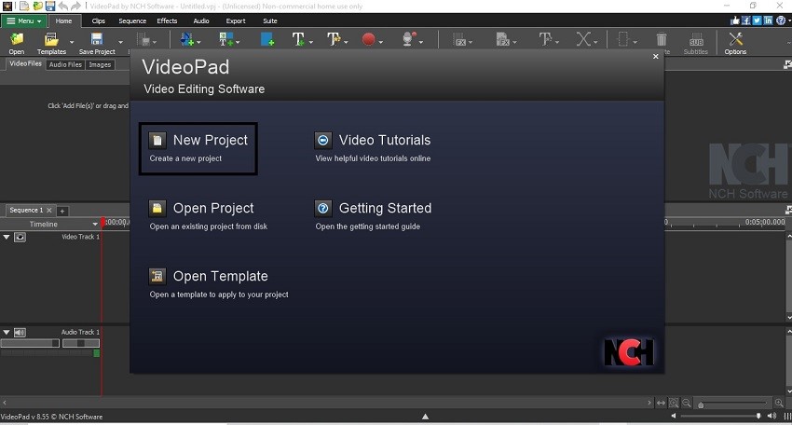Collapse Audio Track 1 with its triangle
Screen dimensions: 792x425
7,333
